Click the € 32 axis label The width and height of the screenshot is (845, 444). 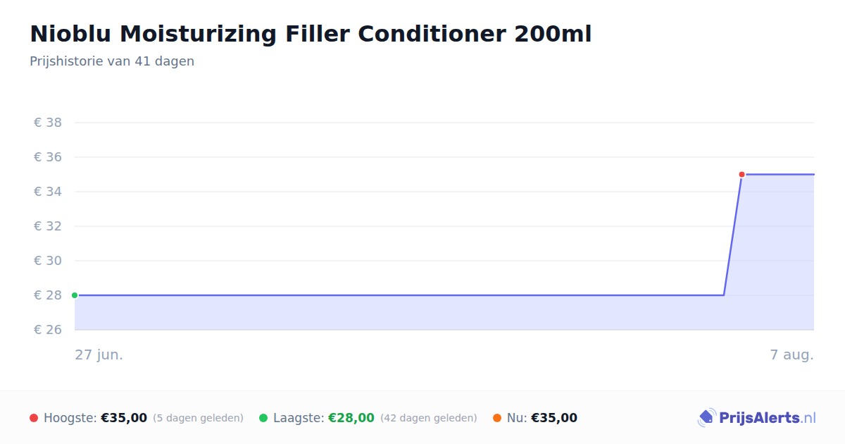click(48, 226)
